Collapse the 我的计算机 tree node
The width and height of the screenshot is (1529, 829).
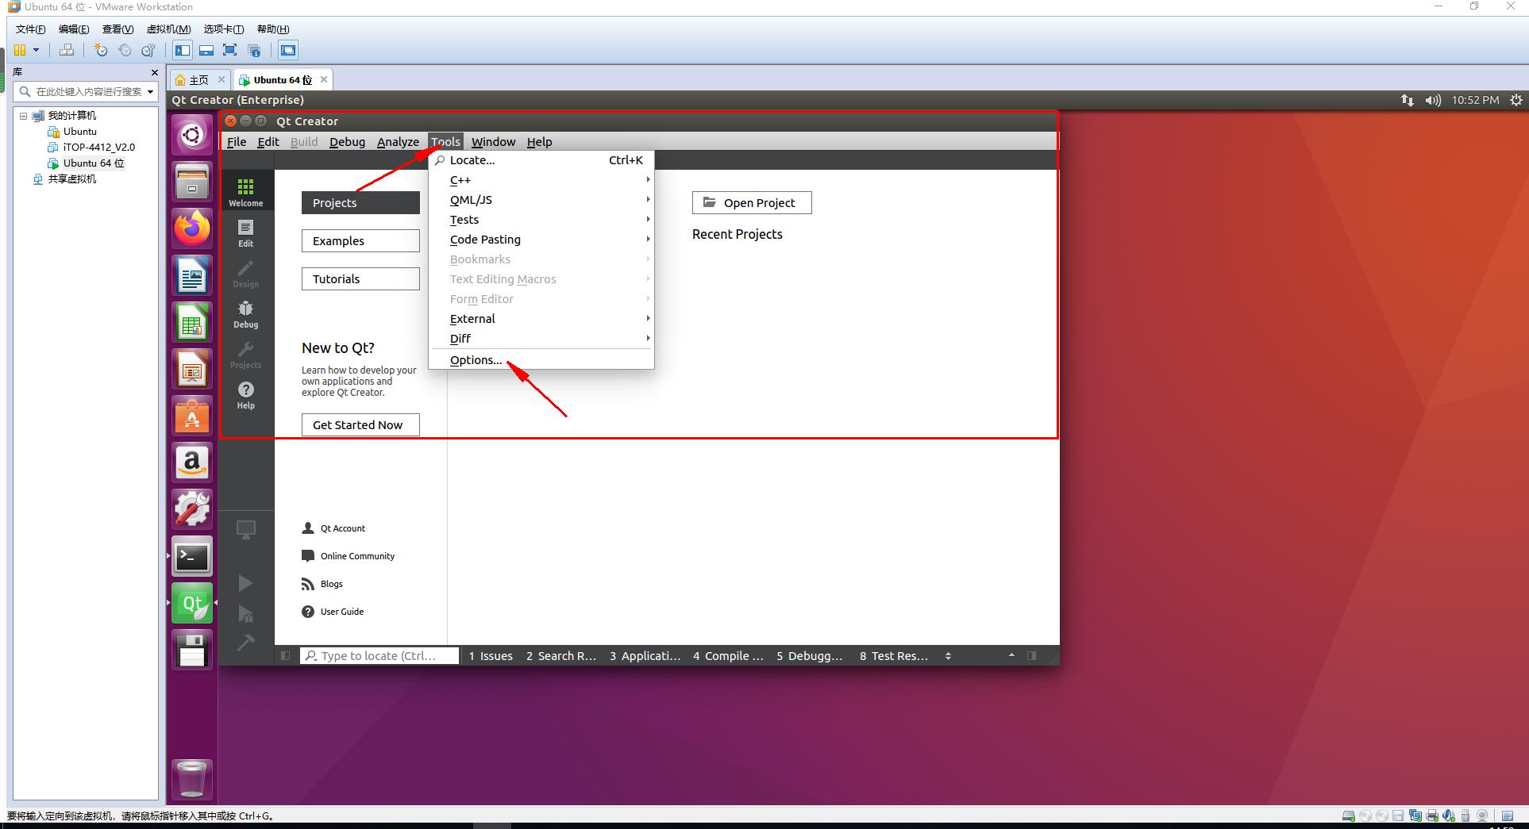pos(24,116)
